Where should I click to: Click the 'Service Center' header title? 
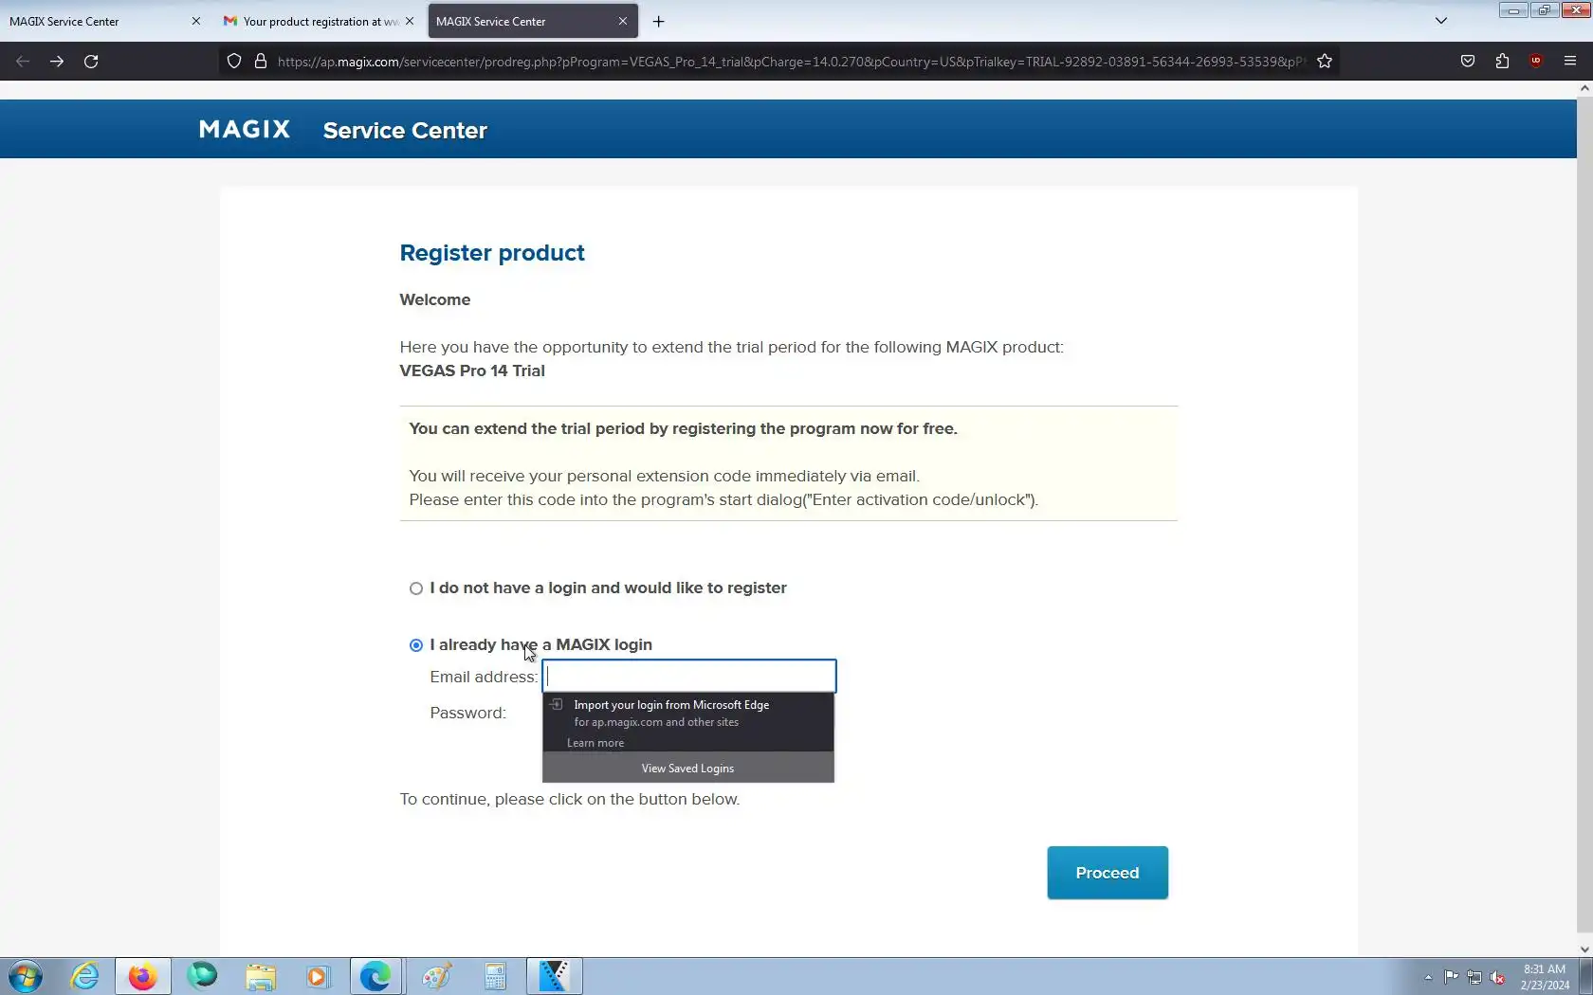[405, 131]
